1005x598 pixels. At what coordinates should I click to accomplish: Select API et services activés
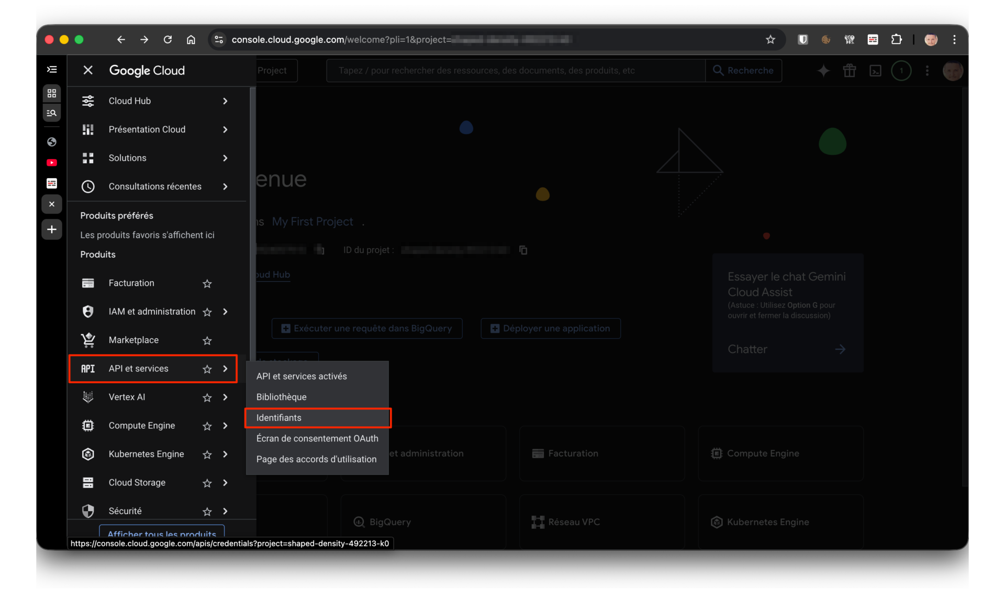[317, 376]
